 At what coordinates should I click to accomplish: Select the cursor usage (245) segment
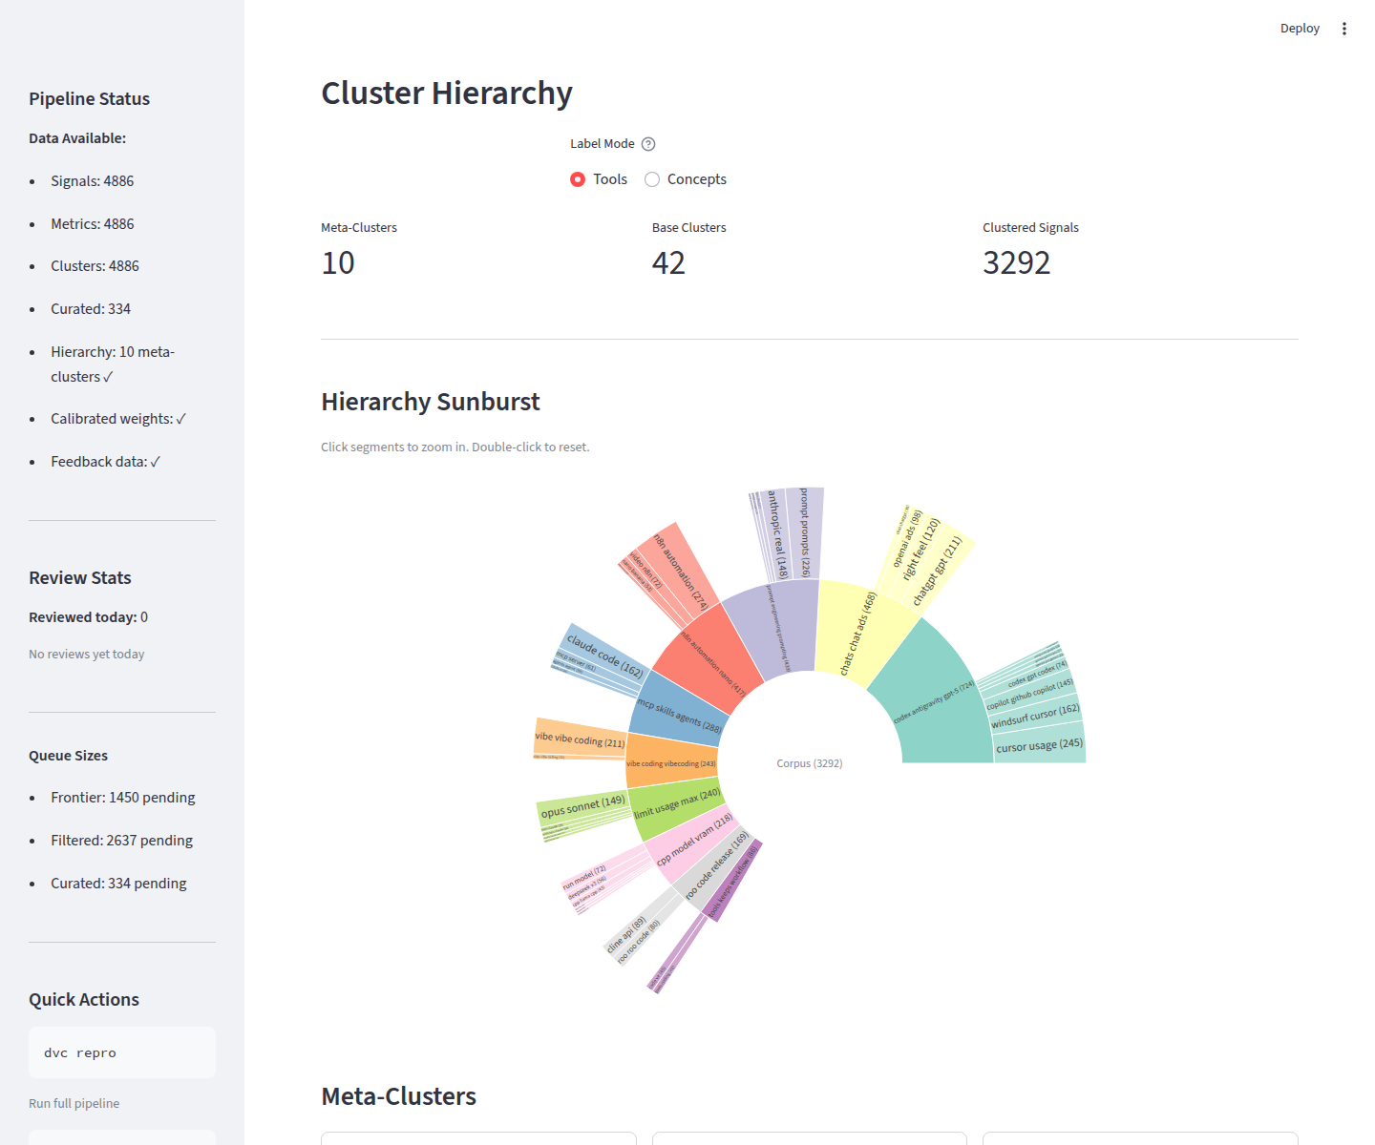coord(1039,744)
